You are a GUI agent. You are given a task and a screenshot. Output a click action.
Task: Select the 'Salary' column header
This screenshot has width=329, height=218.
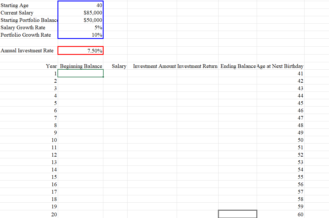click(119, 66)
